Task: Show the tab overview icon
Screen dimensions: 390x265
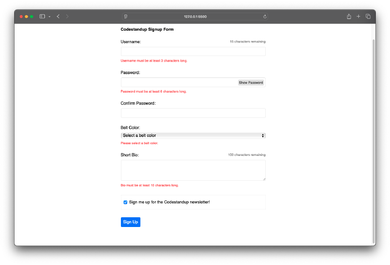Action: pos(368,17)
